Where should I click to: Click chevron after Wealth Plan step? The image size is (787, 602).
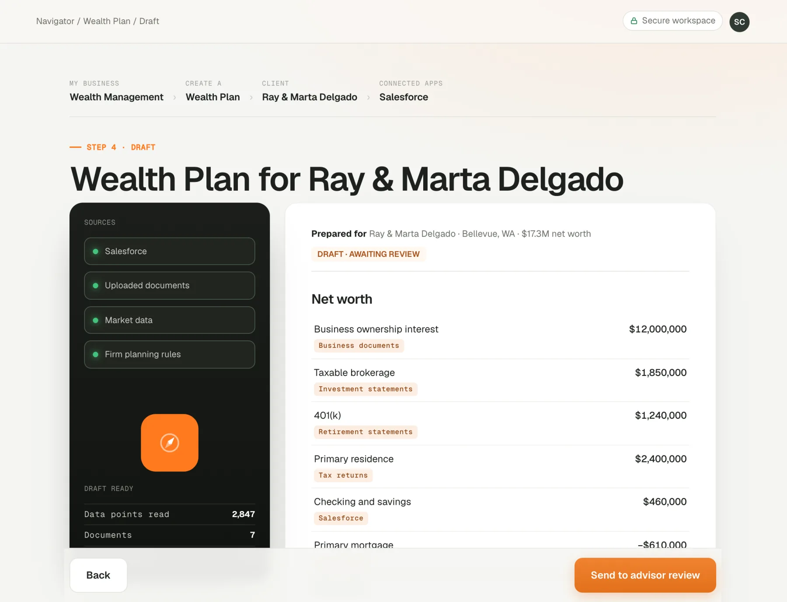coord(251,98)
